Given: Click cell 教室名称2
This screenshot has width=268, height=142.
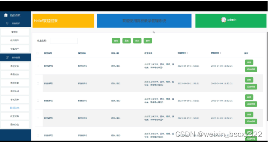Looking at the screenshot, I should pos(82,84).
